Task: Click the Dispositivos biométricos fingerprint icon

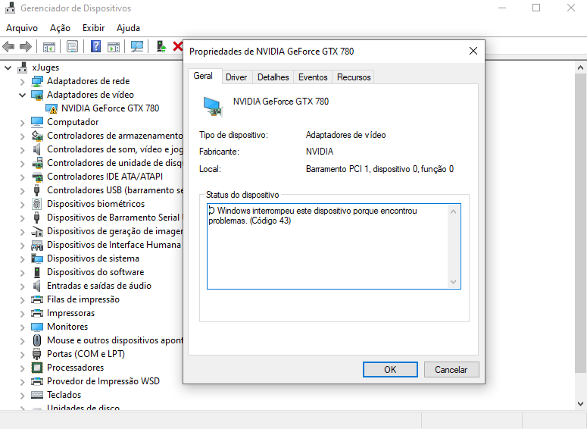Action: (x=36, y=204)
